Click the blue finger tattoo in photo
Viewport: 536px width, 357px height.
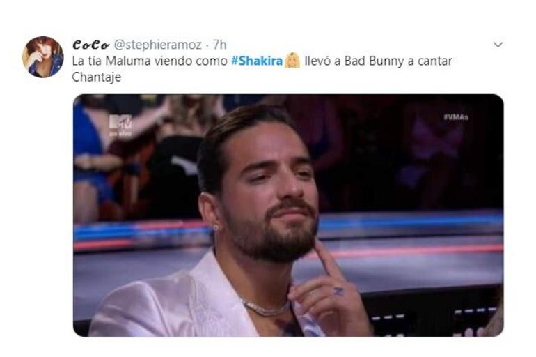[x=338, y=291]
